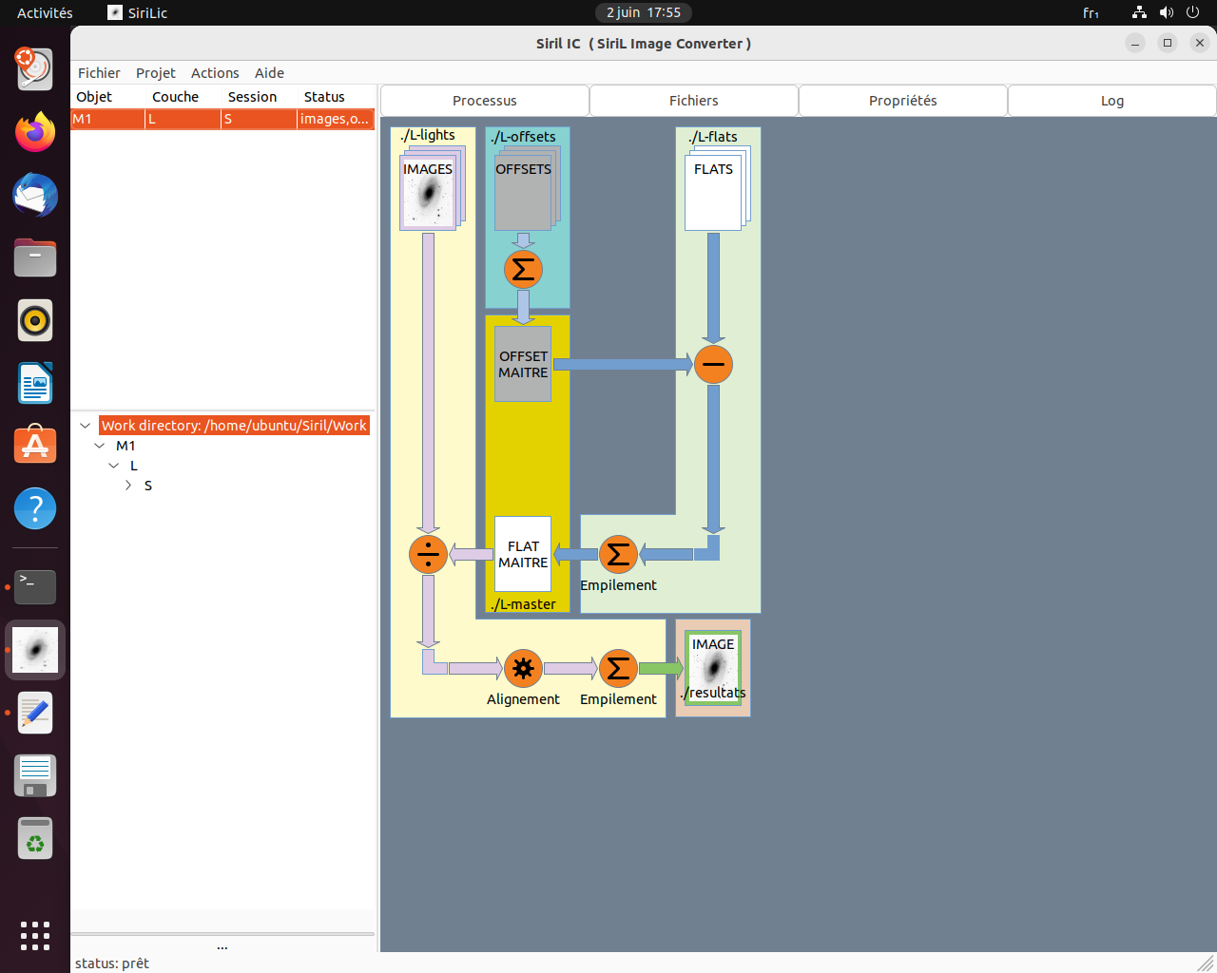Screen dimensions: 1217x973
Task: Click the ./L-master folder label
Action: (523, 604)
